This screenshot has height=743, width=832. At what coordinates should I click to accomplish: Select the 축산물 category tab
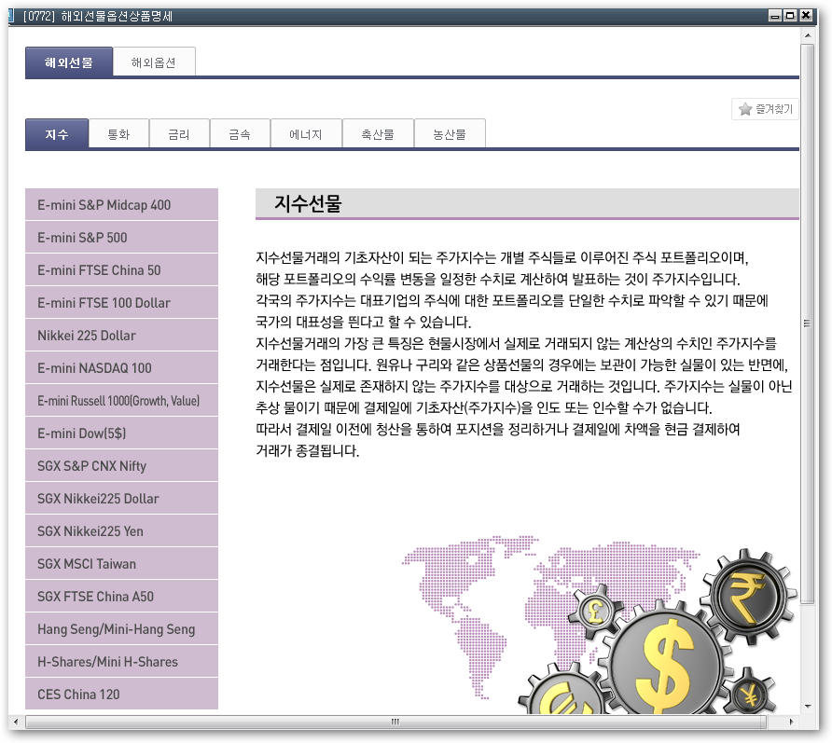click(x=378, y=133)
